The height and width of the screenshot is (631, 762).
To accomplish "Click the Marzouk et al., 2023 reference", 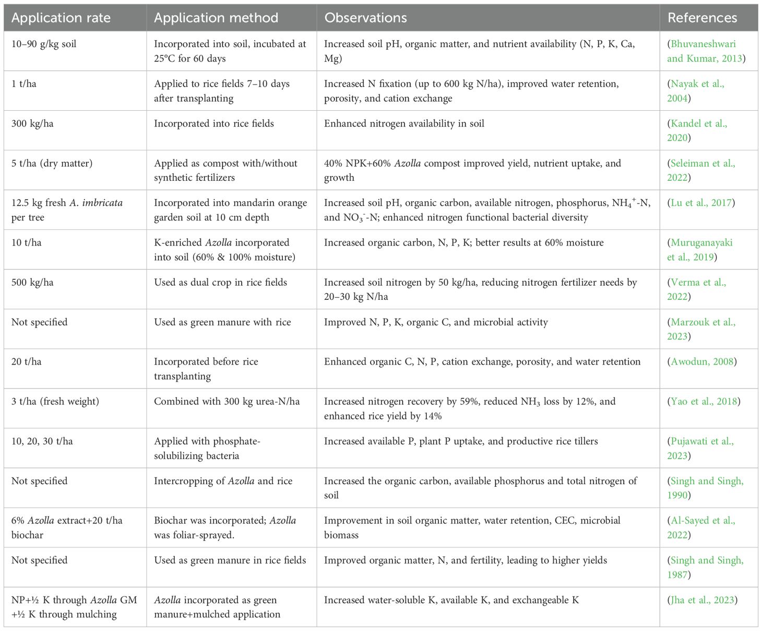I will click(703, 322).
